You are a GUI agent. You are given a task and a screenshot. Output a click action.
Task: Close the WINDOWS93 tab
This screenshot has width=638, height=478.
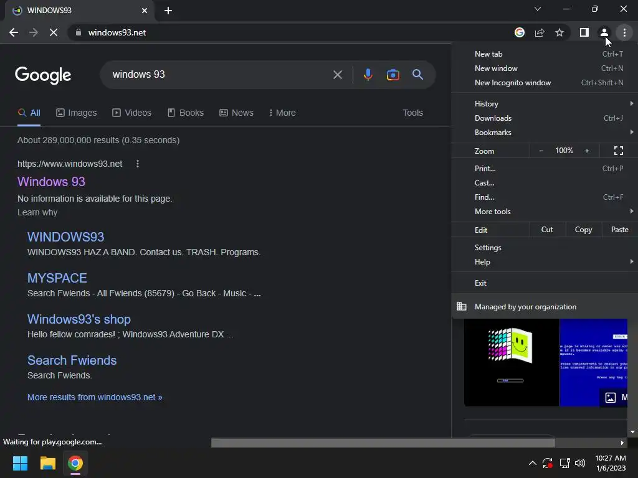(x=145, y=11)
